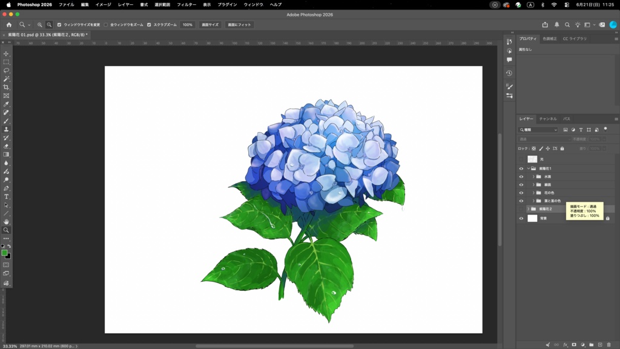Select the Lasso tool

point(6,70)
